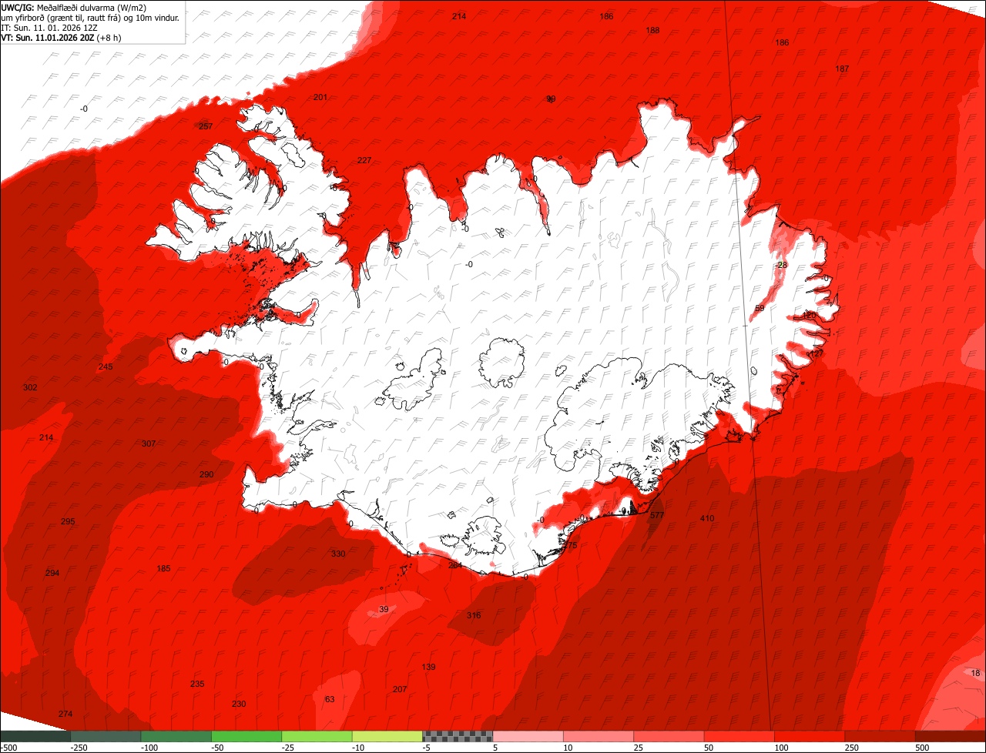Click the map value 307

(x=149, y=443)
